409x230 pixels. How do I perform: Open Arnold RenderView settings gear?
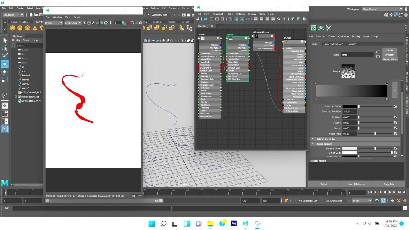pos(140,23)
